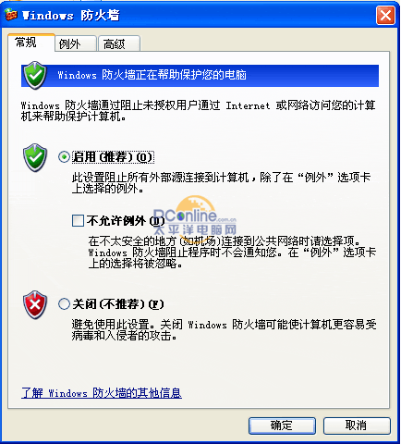Click the green shield in the blue banner
This screenshot has width=401, height=444.
36,76
